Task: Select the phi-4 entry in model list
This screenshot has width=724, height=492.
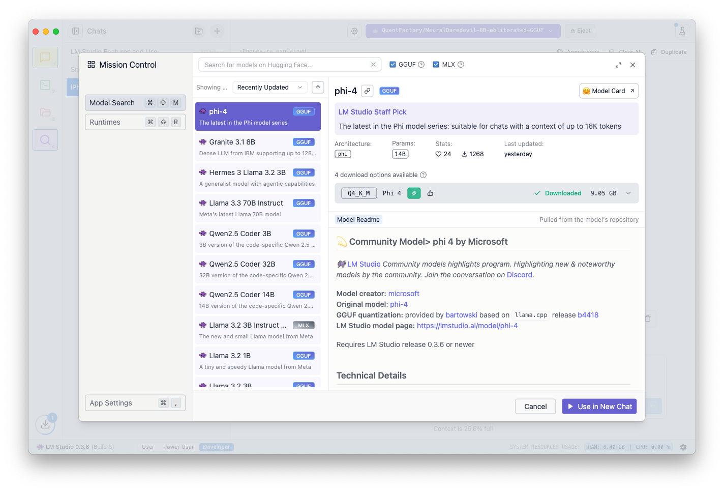Action: (258, 117)
